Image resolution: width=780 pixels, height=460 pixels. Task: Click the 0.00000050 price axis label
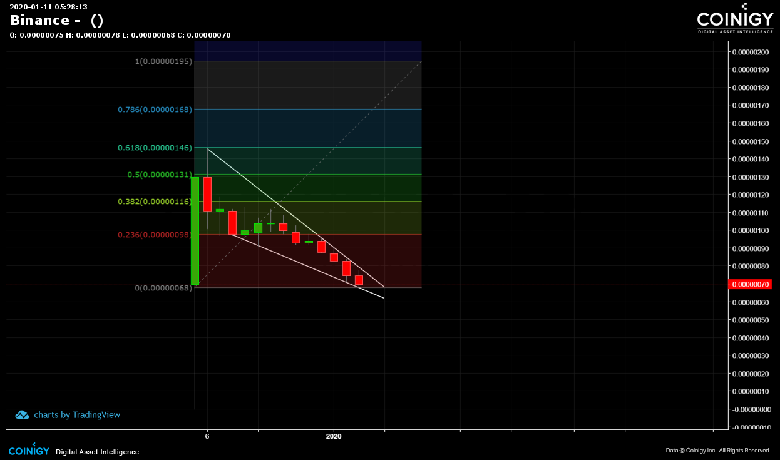751,320
